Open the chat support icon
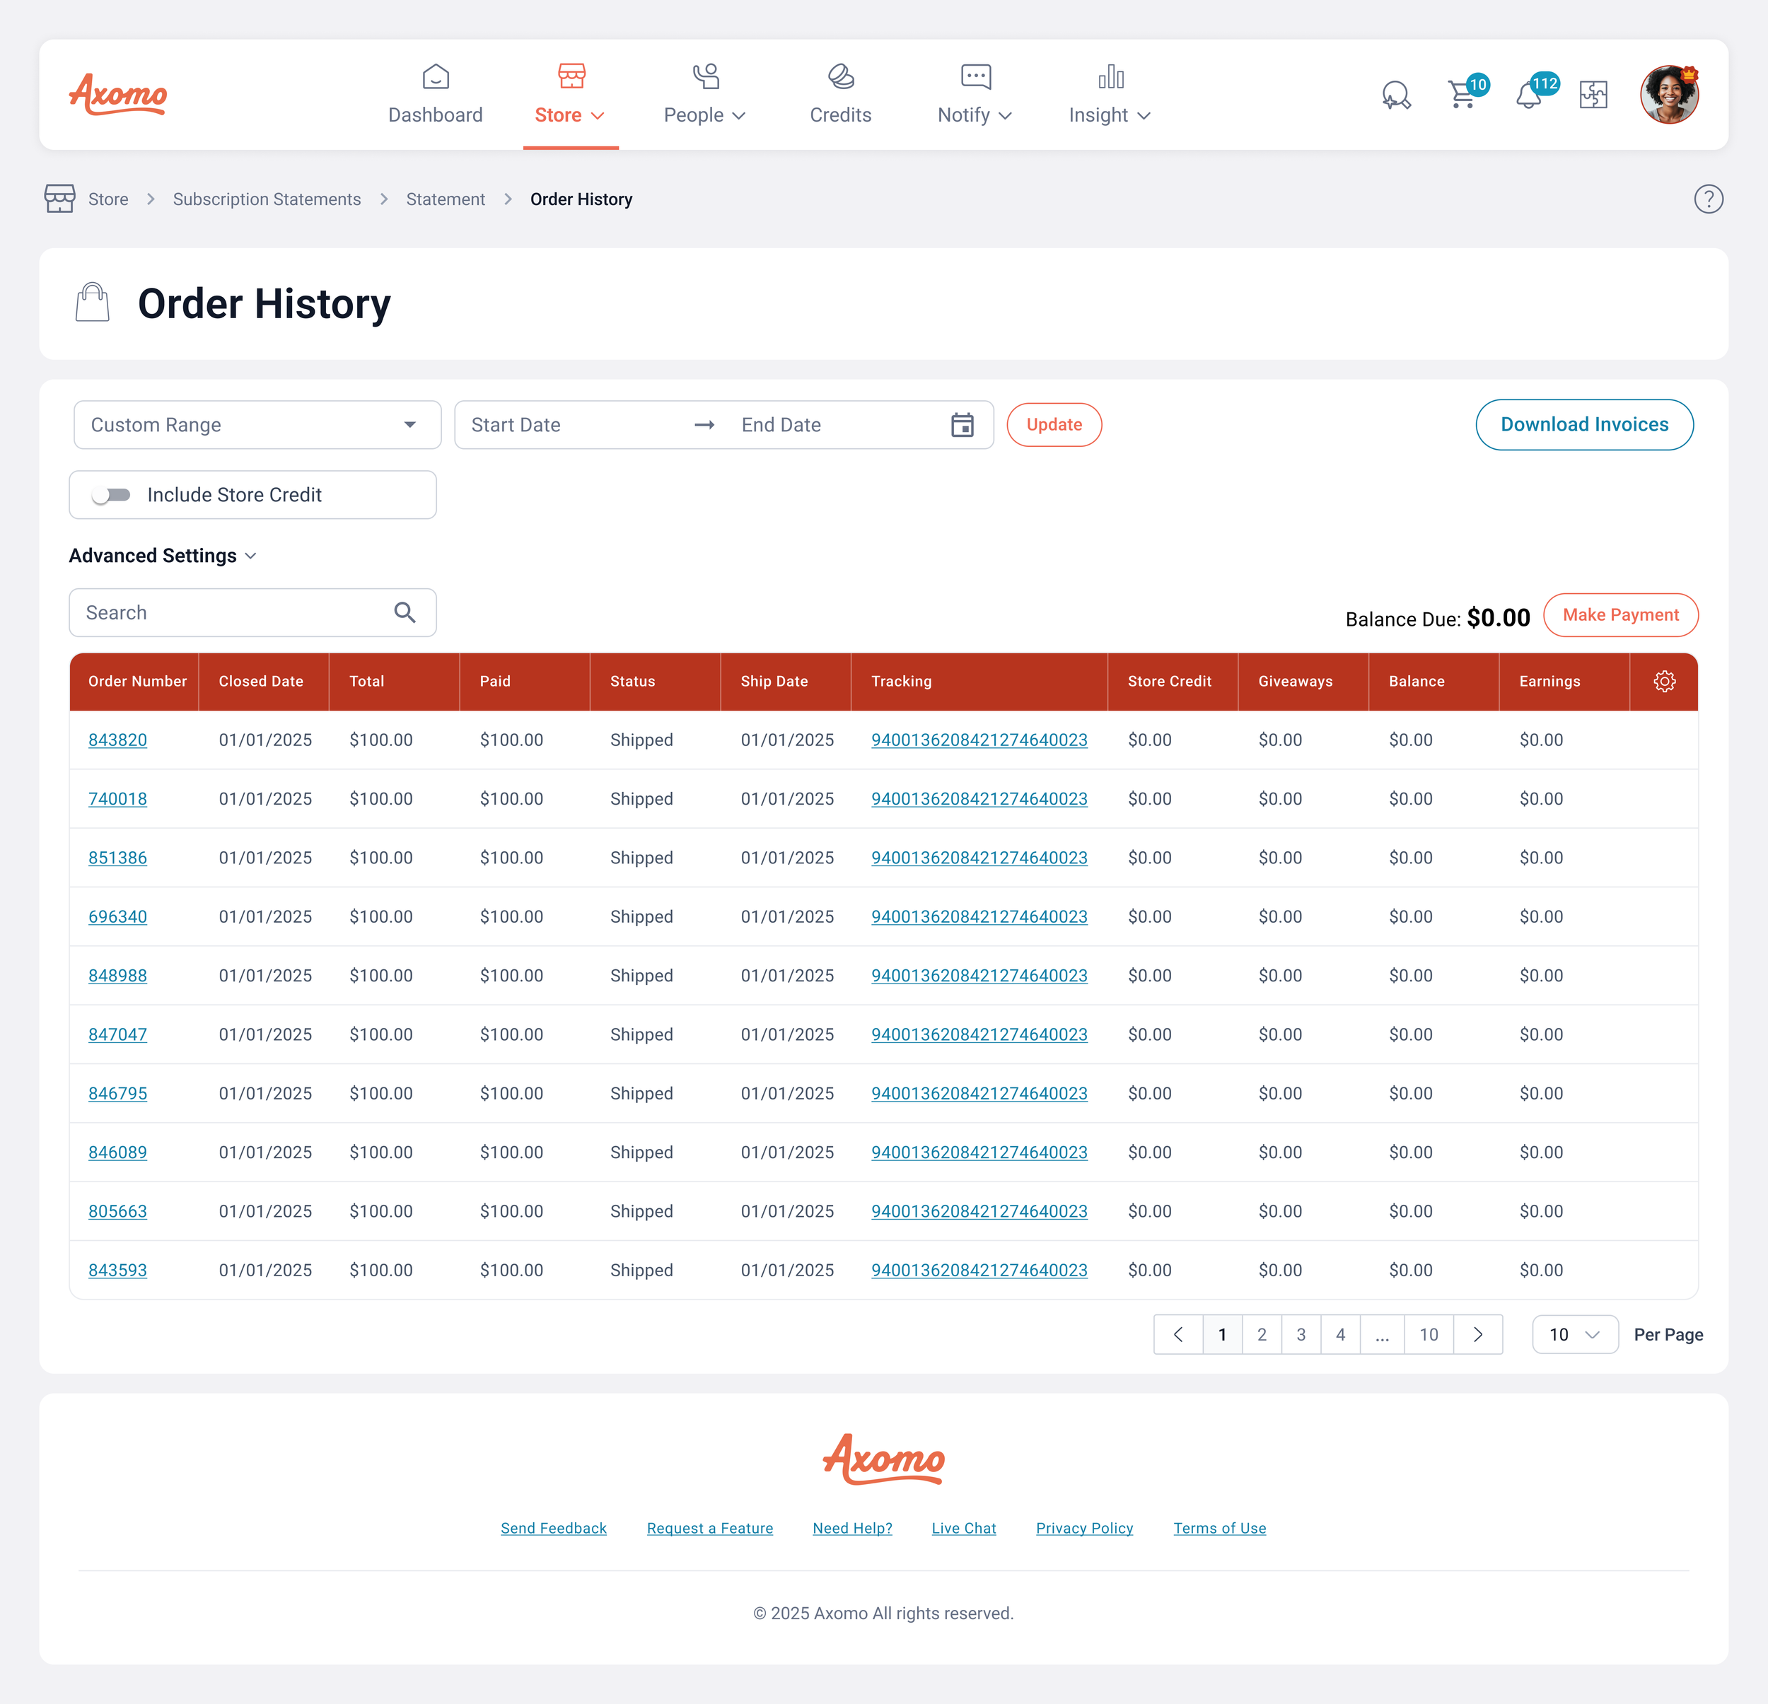Screen dimensions: 1768x1704 (1395, 95)
